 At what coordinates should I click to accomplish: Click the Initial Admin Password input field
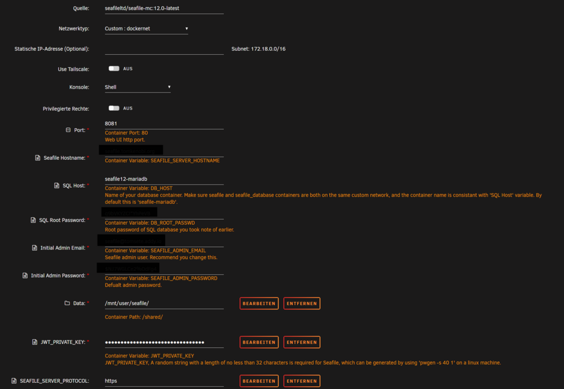point(164,269)
